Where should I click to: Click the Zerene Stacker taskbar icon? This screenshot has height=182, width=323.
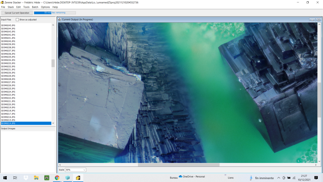(78, 178)
